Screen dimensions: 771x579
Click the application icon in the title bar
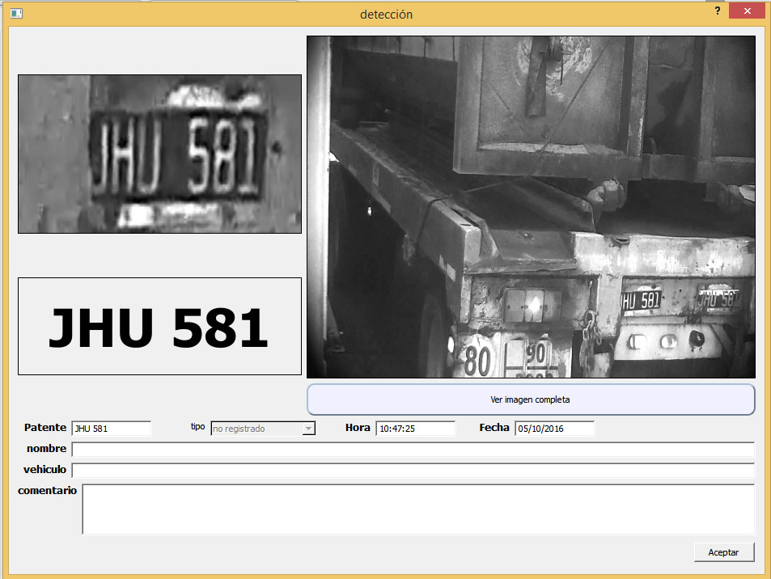16,13
